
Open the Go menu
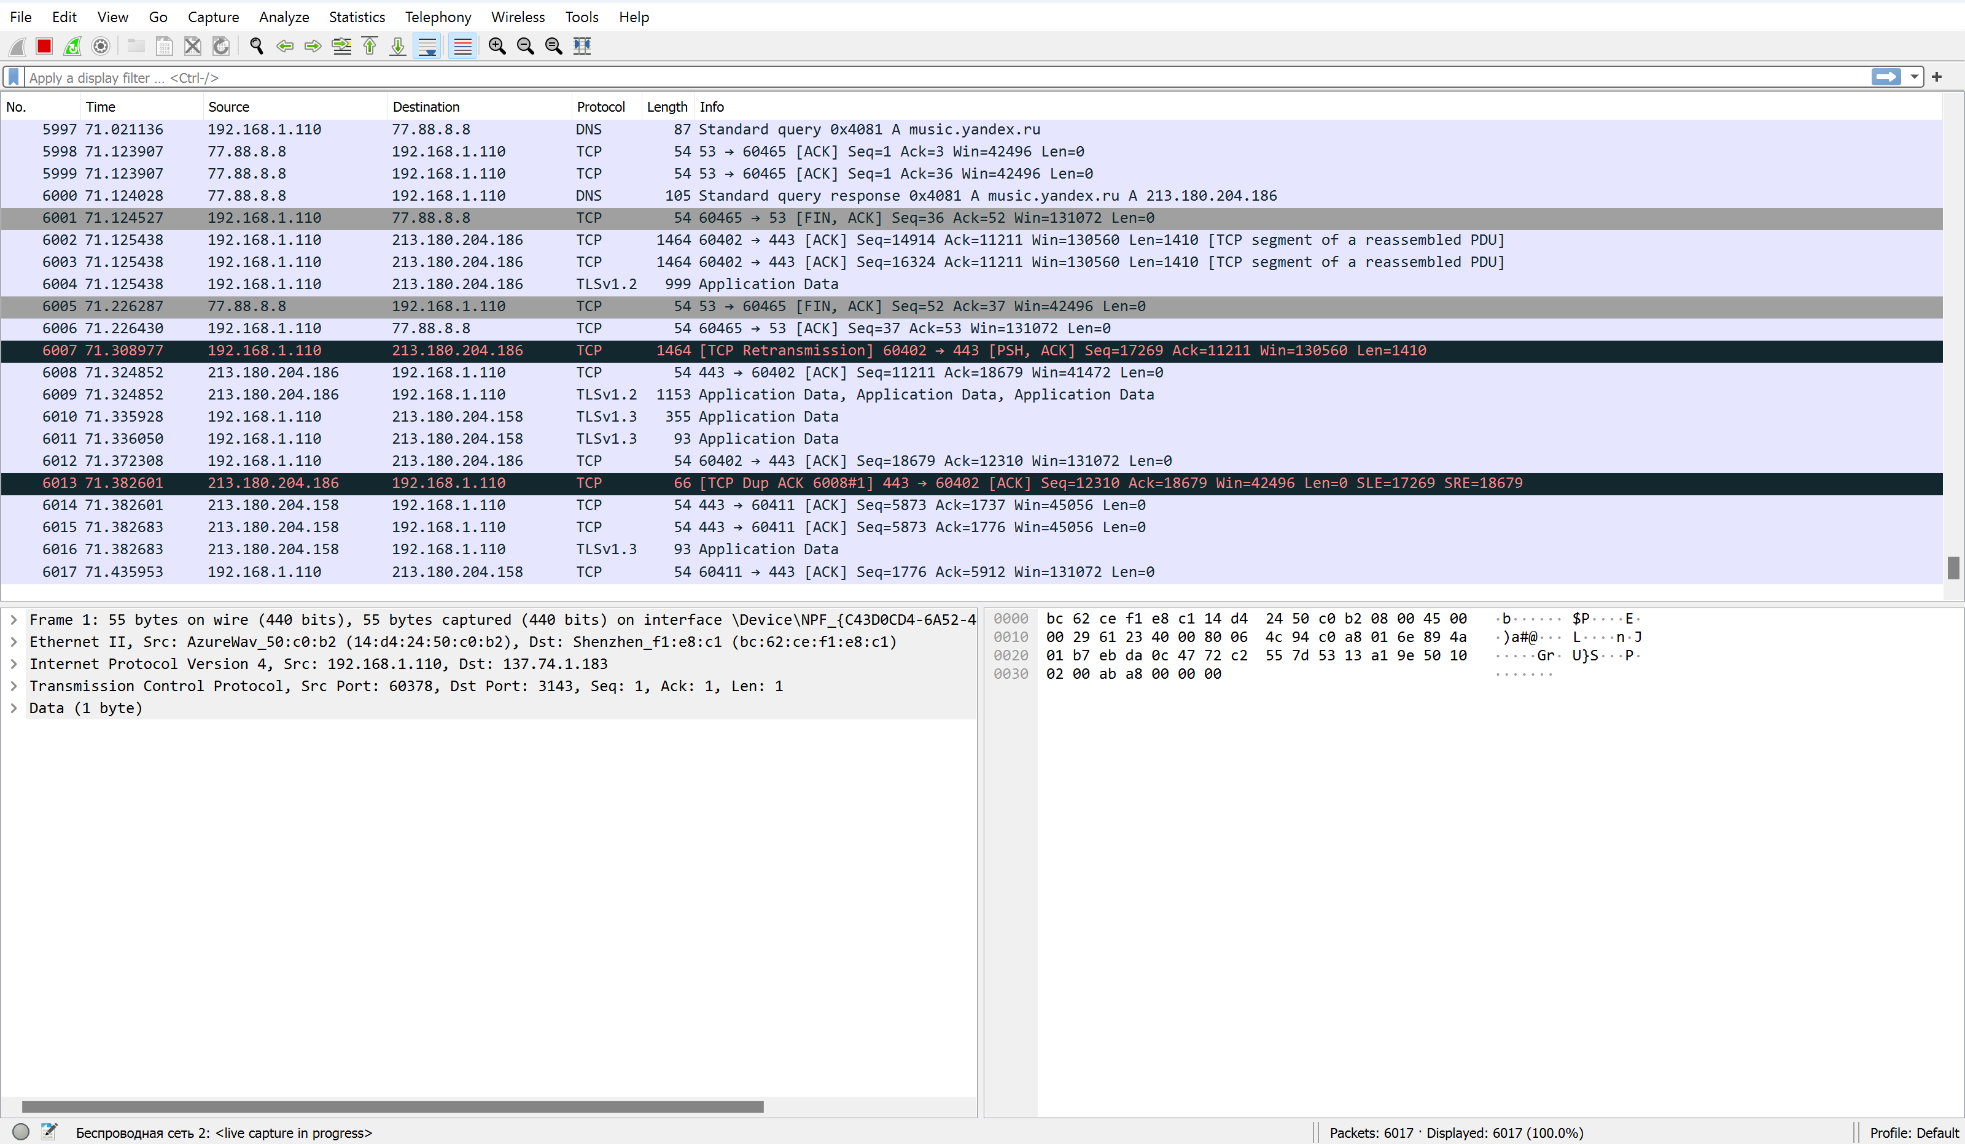pos(158,17)
